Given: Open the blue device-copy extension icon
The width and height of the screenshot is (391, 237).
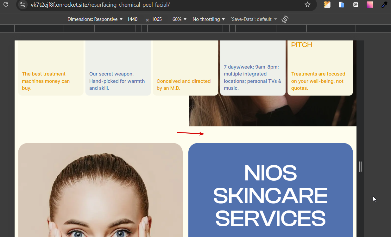Looking at the screenshot, I should 341,5.
